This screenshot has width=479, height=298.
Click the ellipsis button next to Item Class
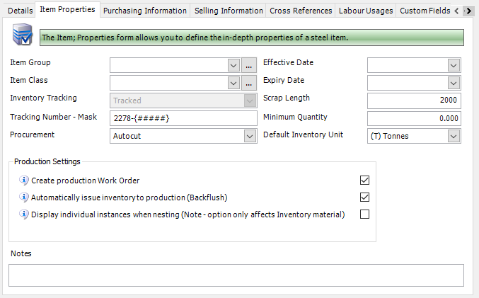tap(248, 83)
